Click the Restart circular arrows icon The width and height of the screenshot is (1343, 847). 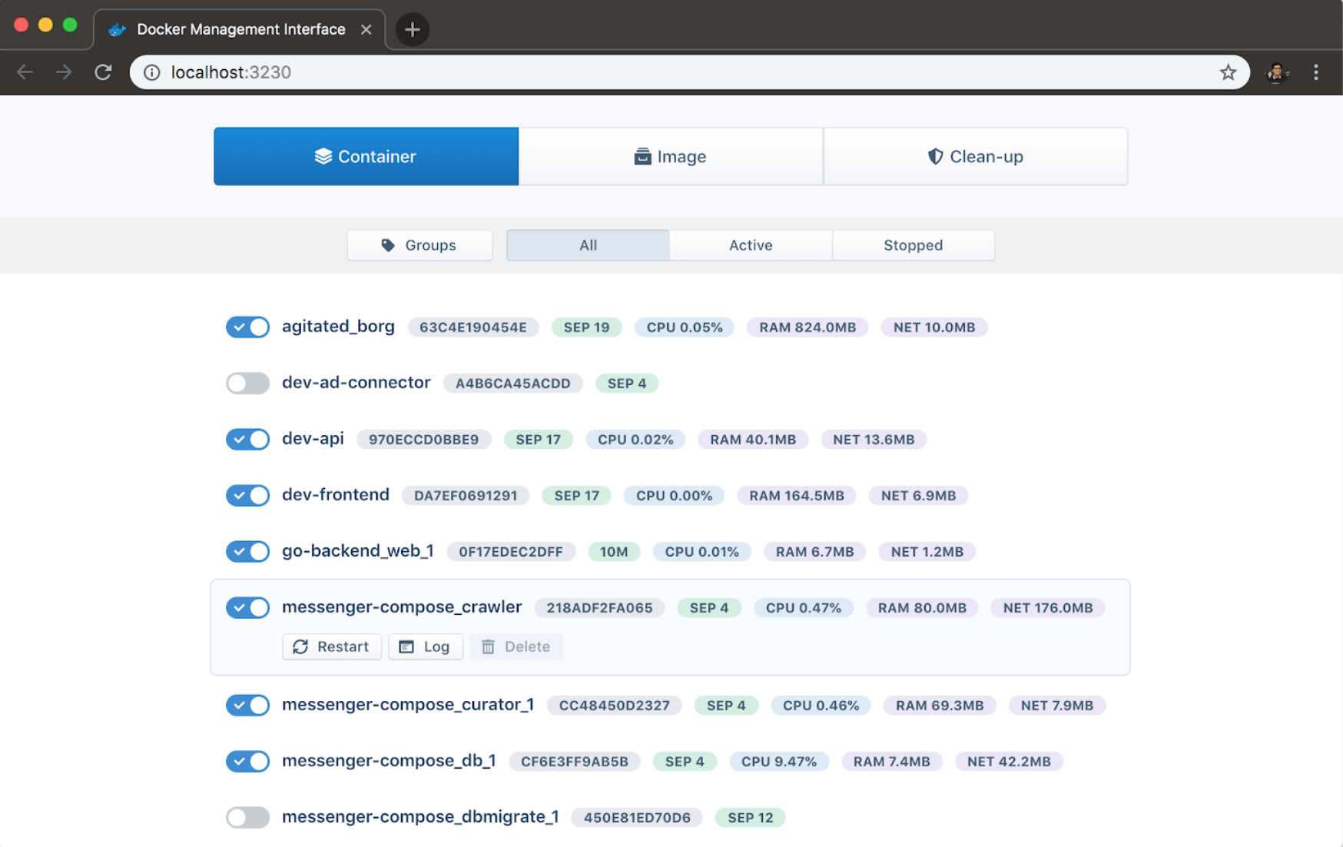300,646
